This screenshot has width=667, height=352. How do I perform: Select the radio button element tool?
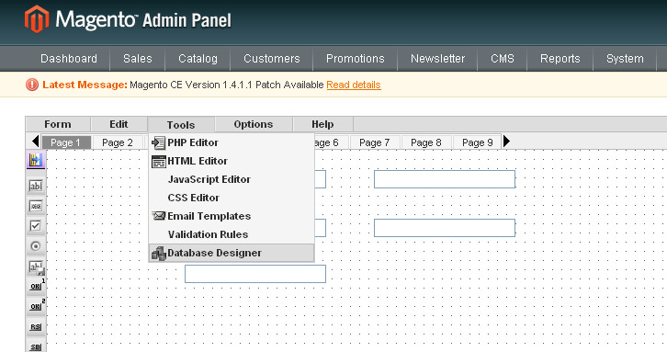36,246
